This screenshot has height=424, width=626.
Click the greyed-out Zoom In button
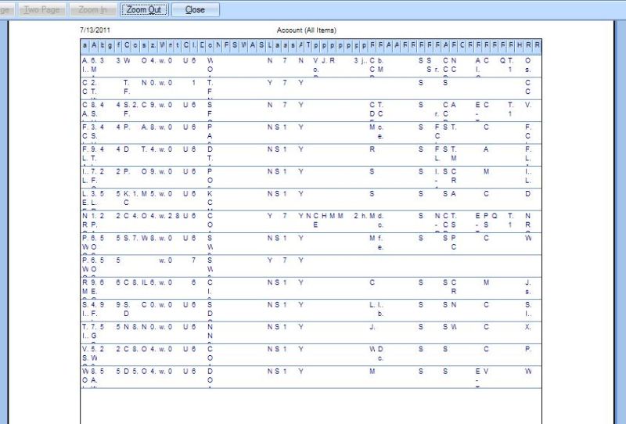click(x=93, y=9)
